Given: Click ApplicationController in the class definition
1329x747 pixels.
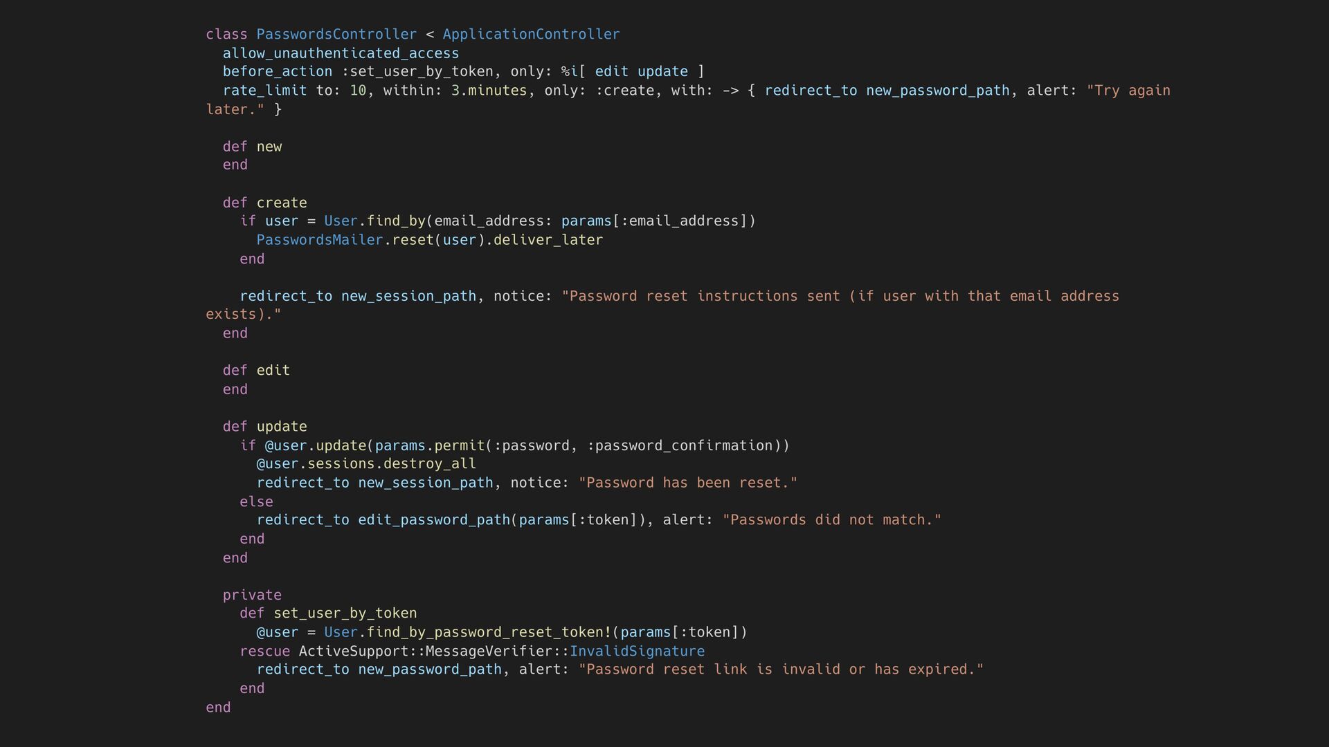Looking at the screenshot, I should 531,35.
